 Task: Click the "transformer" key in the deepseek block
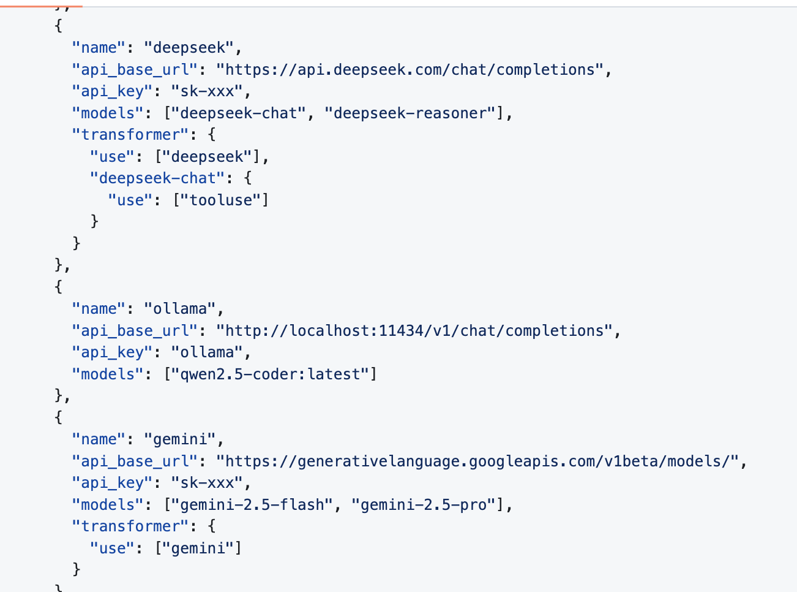pos(130,135)
